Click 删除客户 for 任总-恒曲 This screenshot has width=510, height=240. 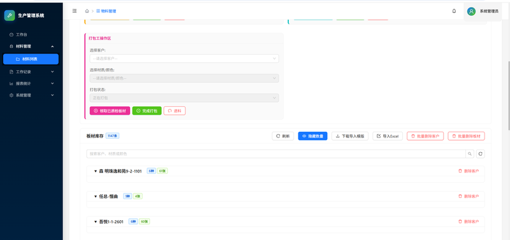pyautogui.click(x=469, y=196)
